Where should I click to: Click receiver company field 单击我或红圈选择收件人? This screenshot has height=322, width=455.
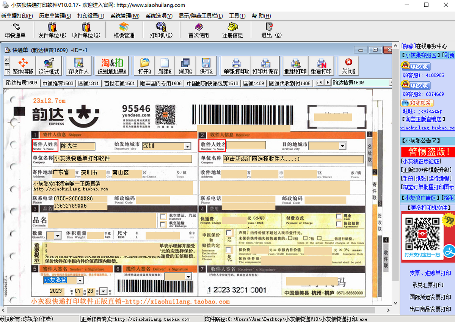(x=293, y=159)
